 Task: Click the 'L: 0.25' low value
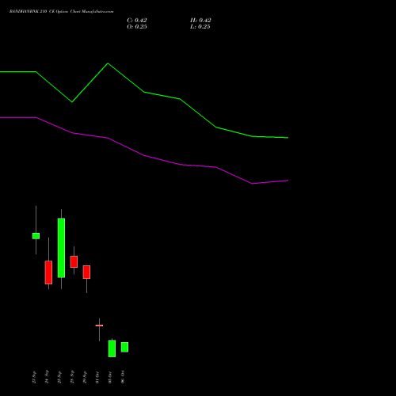pos(200,27)
